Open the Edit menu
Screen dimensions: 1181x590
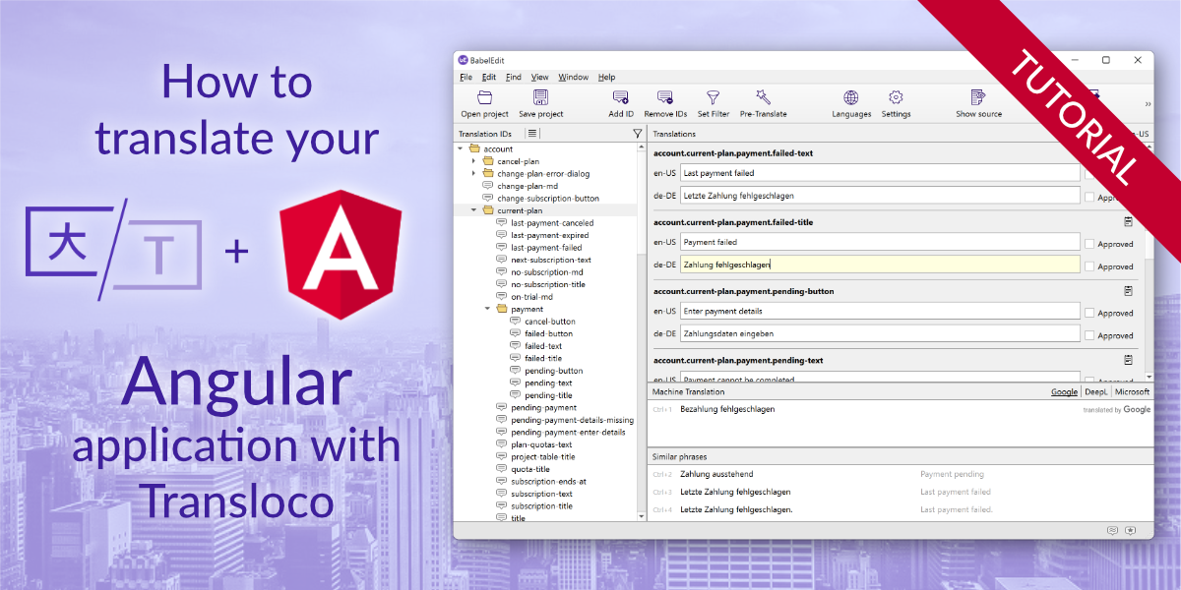tap(489, 77)
